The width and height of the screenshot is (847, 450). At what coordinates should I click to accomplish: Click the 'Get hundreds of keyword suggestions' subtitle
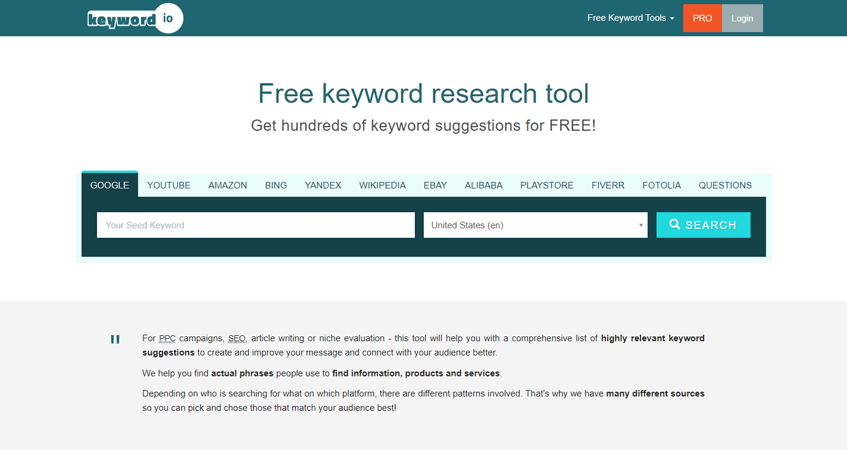423,125
